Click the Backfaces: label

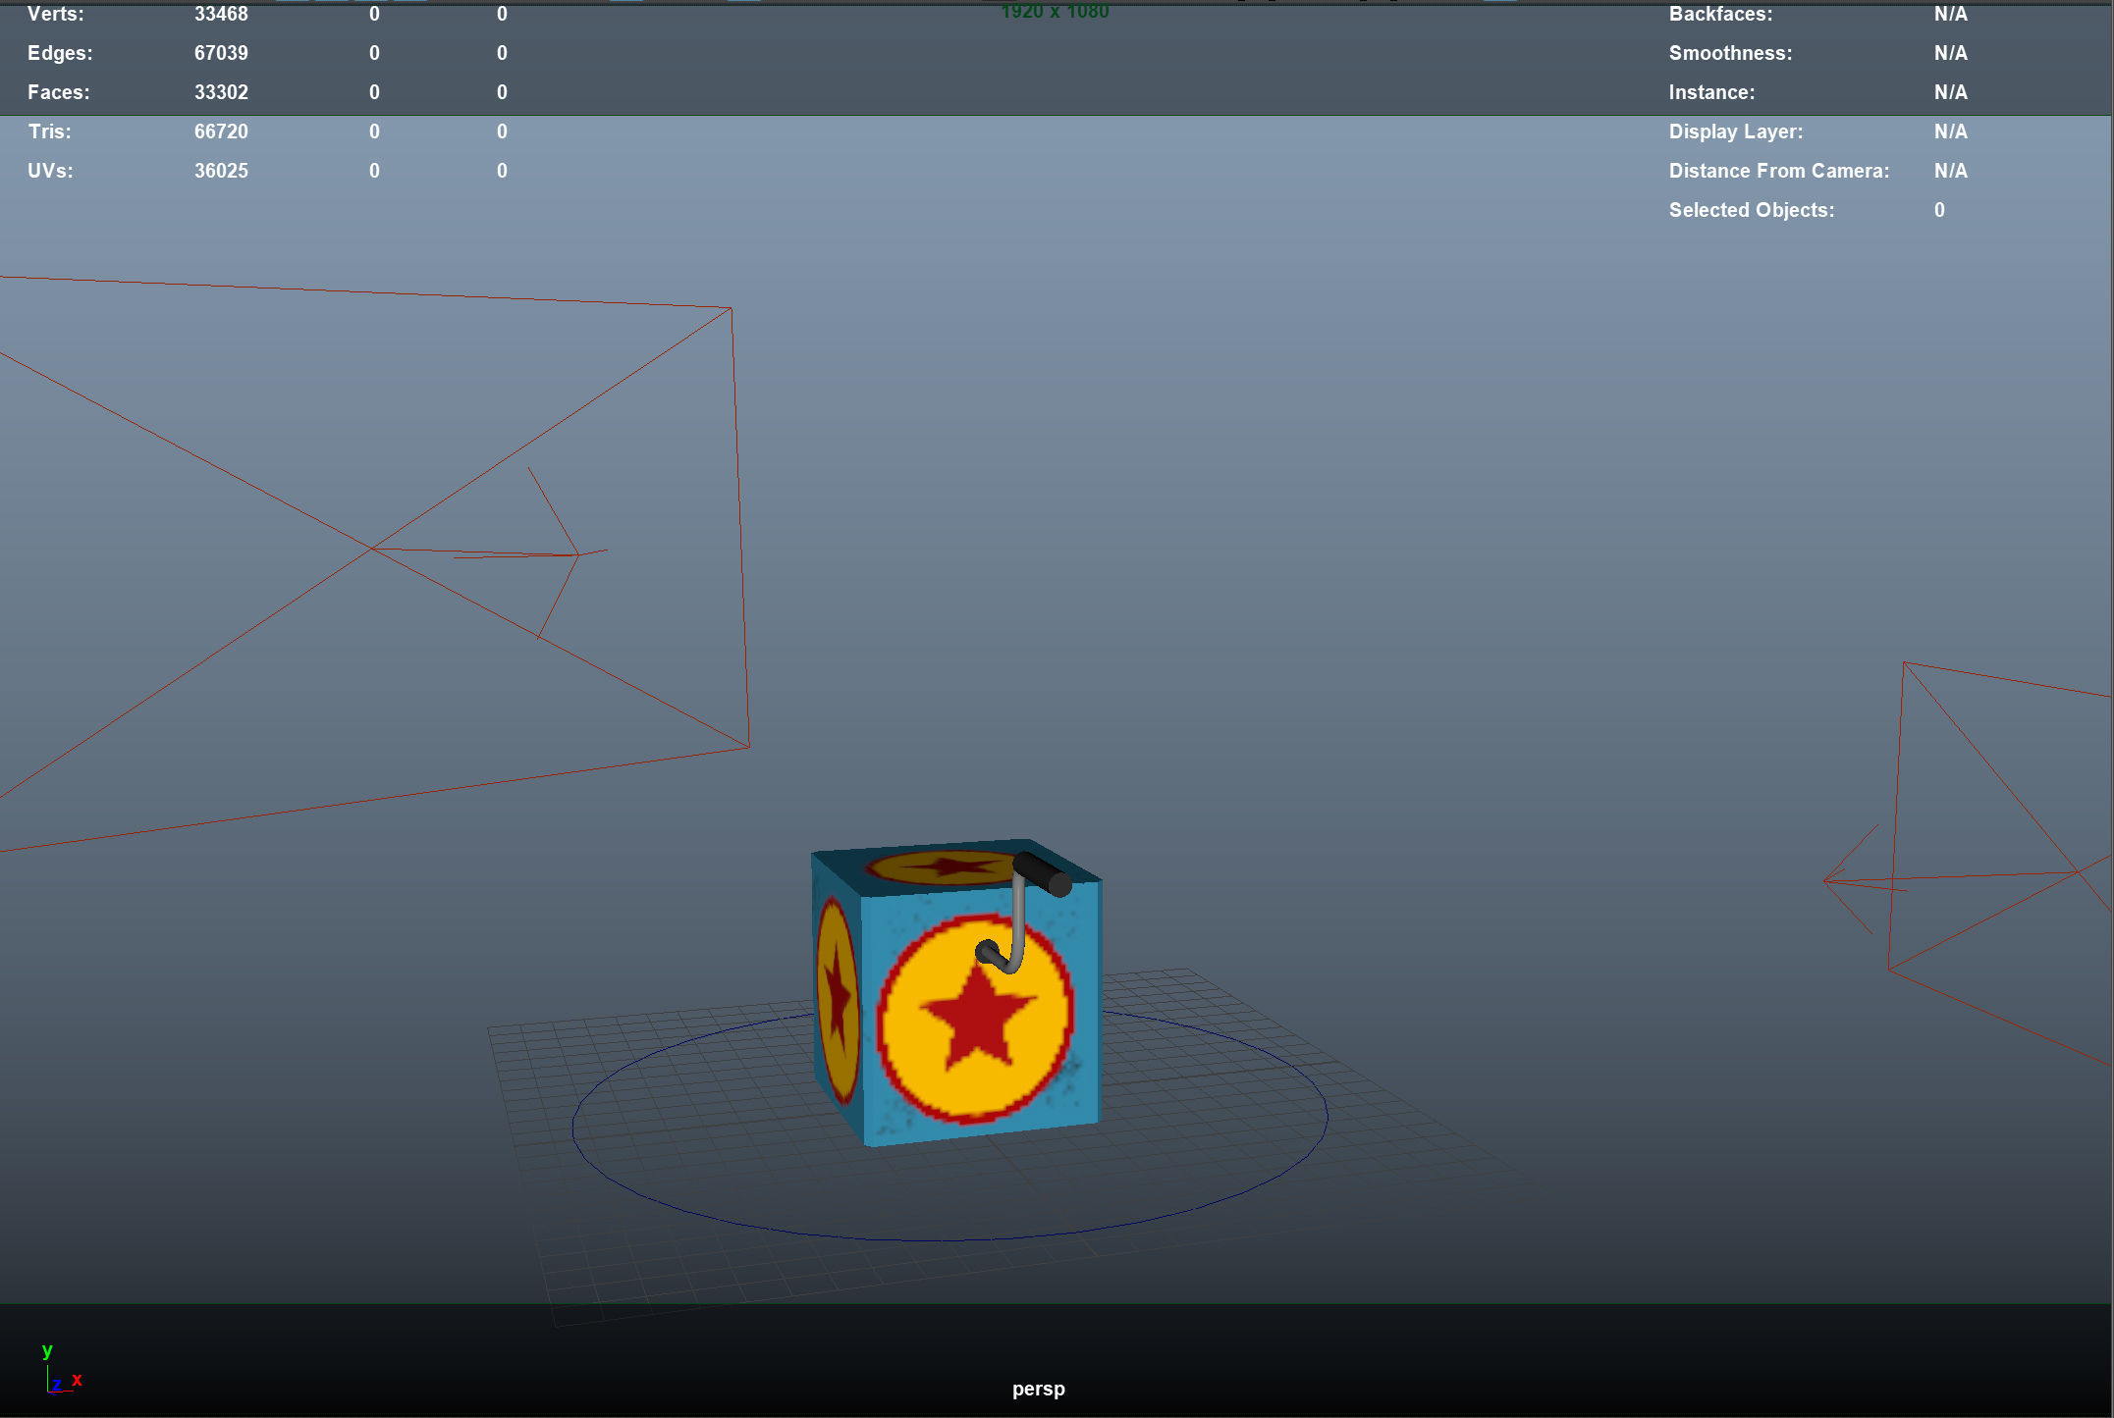tap(1720, 14)
